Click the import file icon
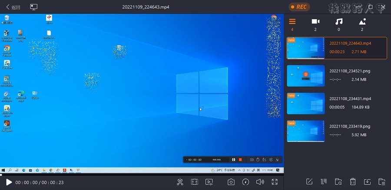This screenshot has height=190, width=391. (x=367, y=182)
